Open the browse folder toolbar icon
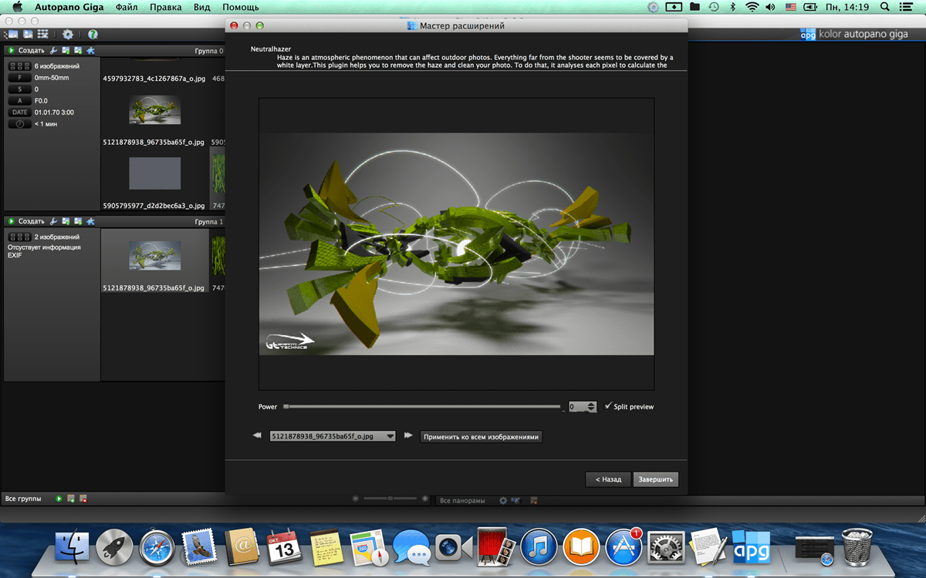The height and width of the screenshot is (578, 926). click(x=13, y=35)
